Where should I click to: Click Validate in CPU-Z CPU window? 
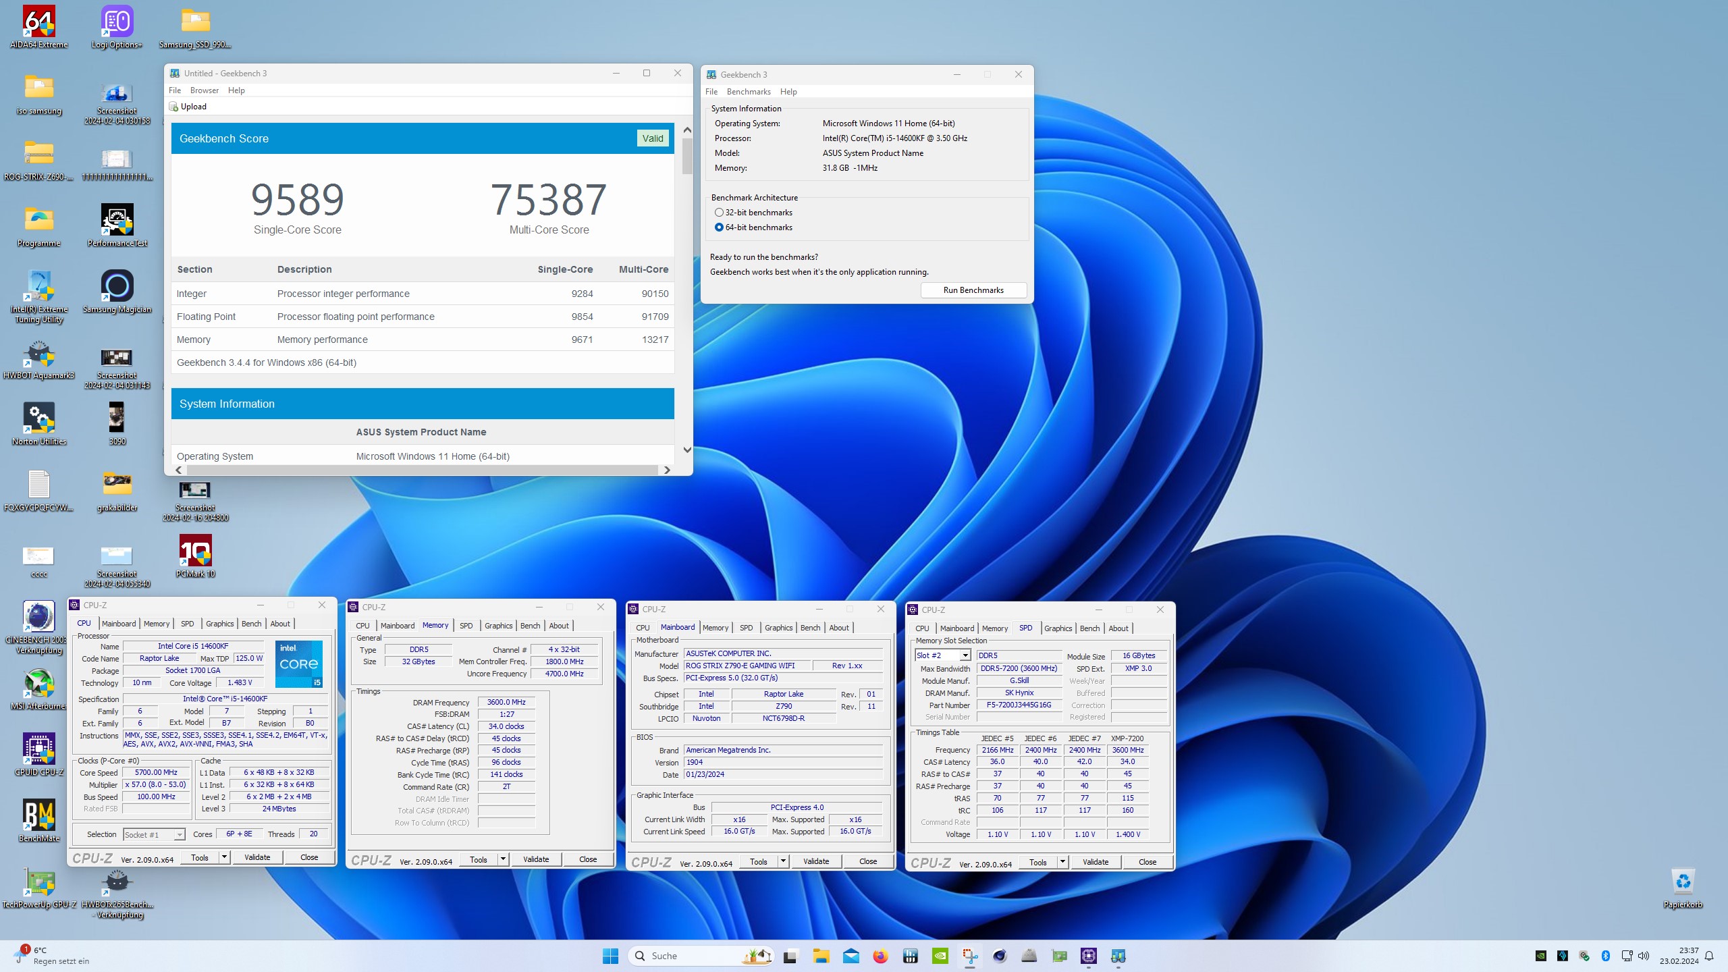coord(257,857)
